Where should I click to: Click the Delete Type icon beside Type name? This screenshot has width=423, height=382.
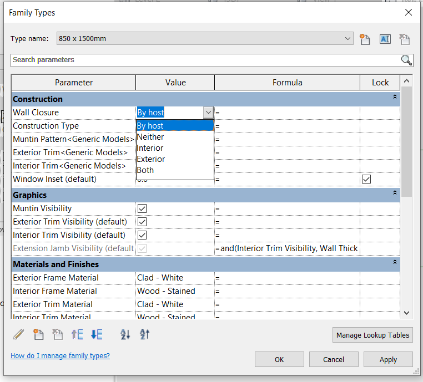coord(404,39)
